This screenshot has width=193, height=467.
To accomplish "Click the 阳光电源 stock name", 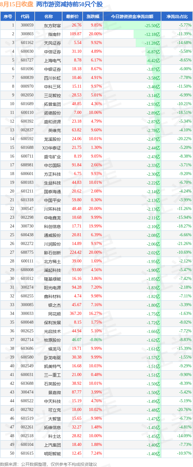I will [x=52, y=287].
